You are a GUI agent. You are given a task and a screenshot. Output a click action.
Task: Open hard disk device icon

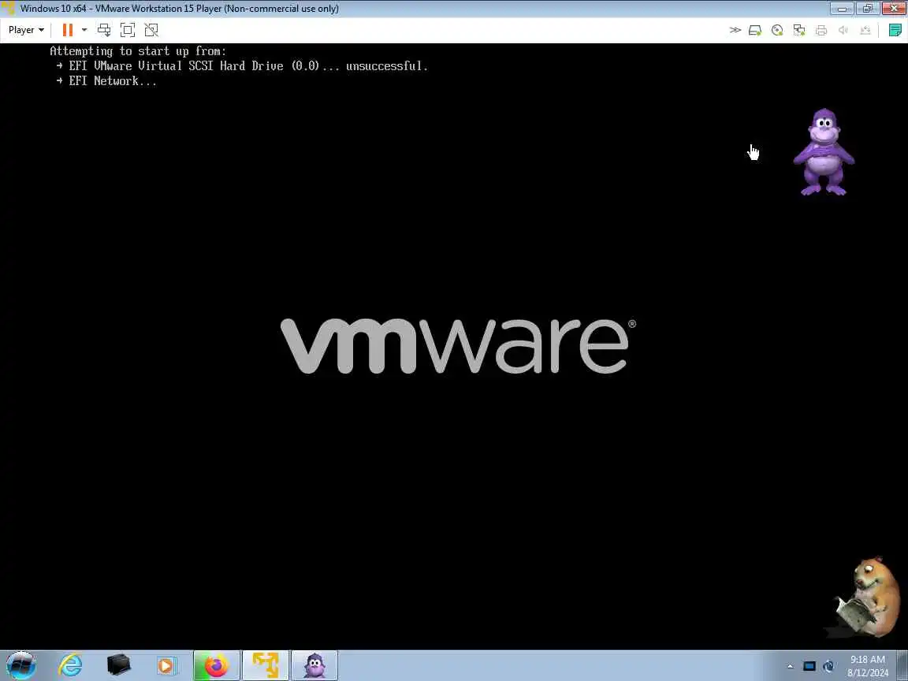(x=755, y=30)
